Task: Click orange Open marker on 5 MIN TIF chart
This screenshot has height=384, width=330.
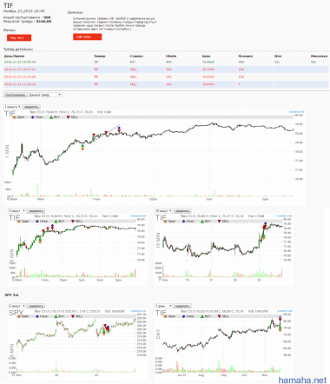Action: (40, 242)
